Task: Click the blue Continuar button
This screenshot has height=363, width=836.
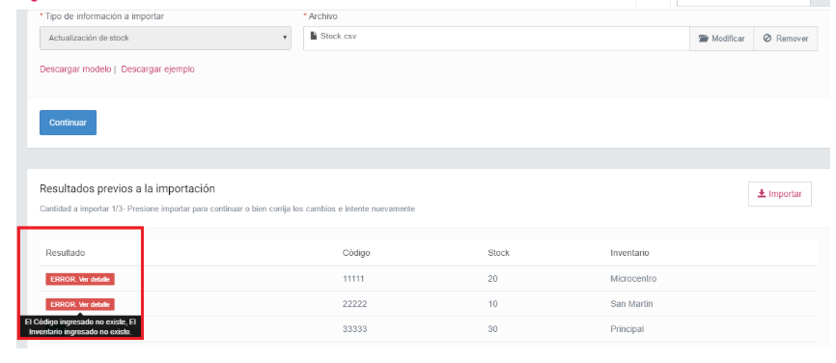Action: click(68, 123)
